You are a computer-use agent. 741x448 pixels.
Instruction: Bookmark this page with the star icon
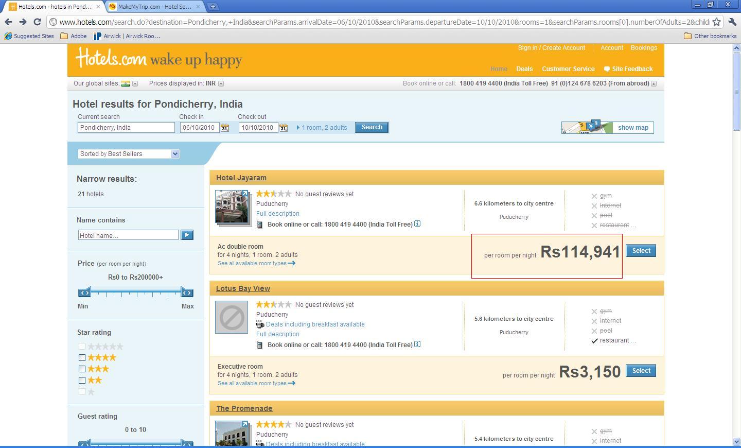pyautogui.click(x=716, y=22)
